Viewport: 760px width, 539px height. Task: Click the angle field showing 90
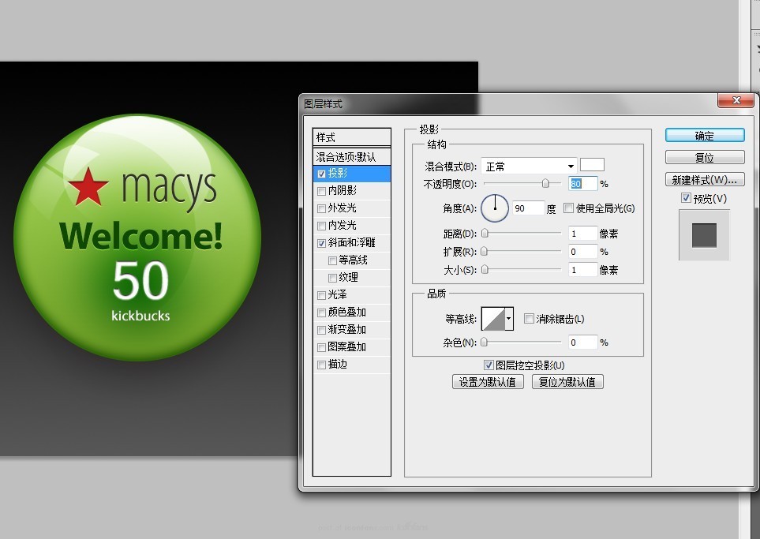click(528, 208)
